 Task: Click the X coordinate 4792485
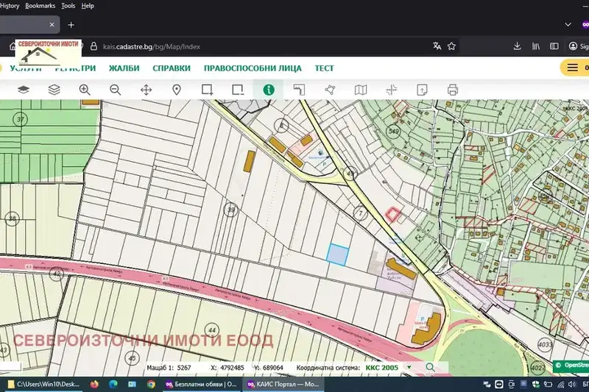tap(232, 368)
